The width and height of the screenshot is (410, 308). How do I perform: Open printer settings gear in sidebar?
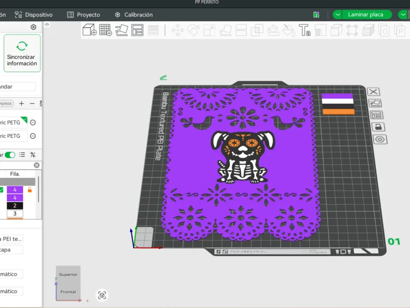tap(33, 27)
